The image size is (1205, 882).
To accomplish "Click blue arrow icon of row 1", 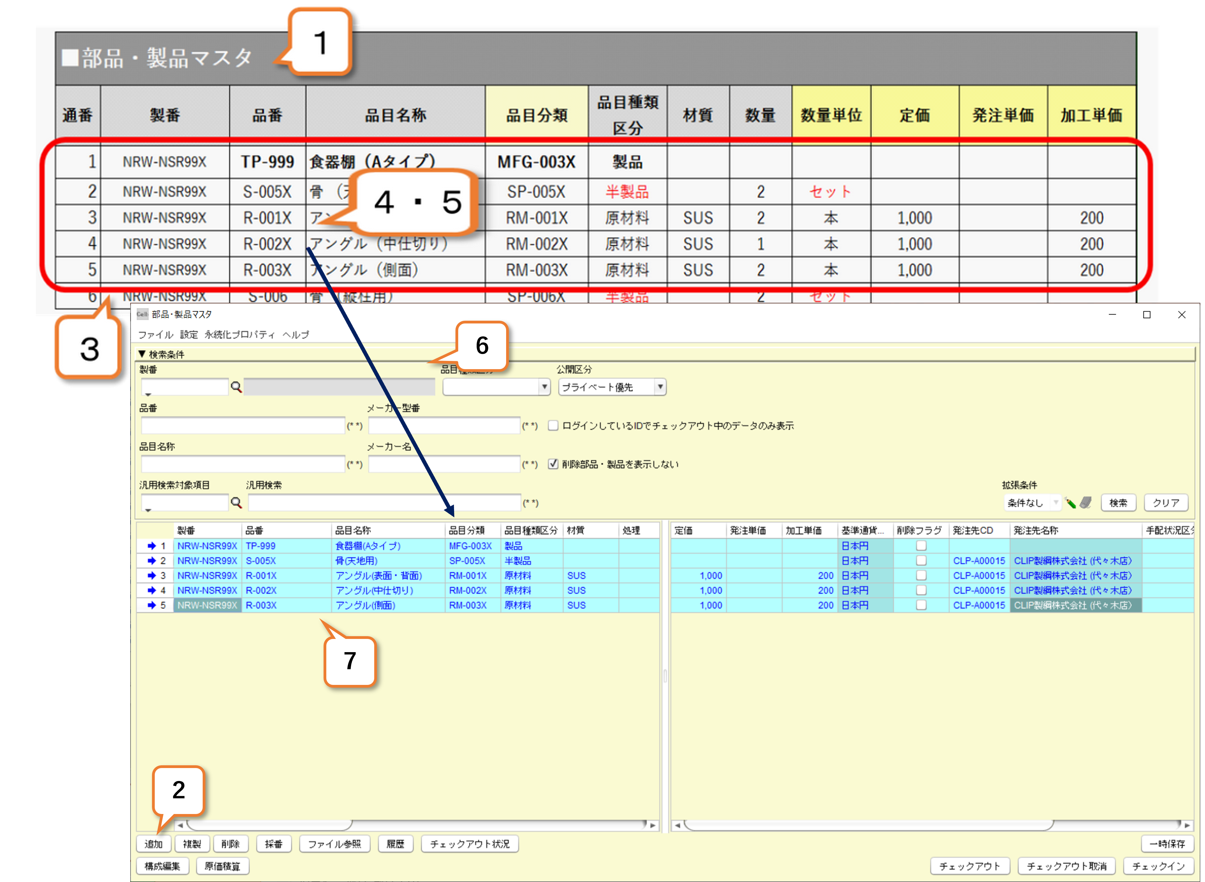I will [x=152, y=546].
